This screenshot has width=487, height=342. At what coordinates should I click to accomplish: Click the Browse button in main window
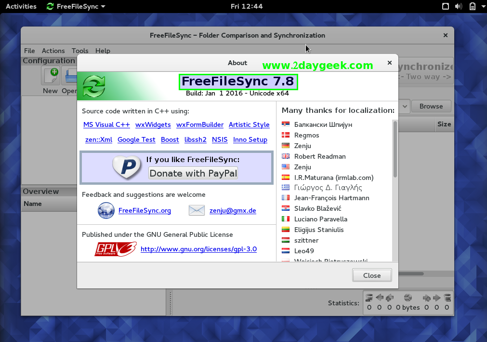(x=431, y=106)
